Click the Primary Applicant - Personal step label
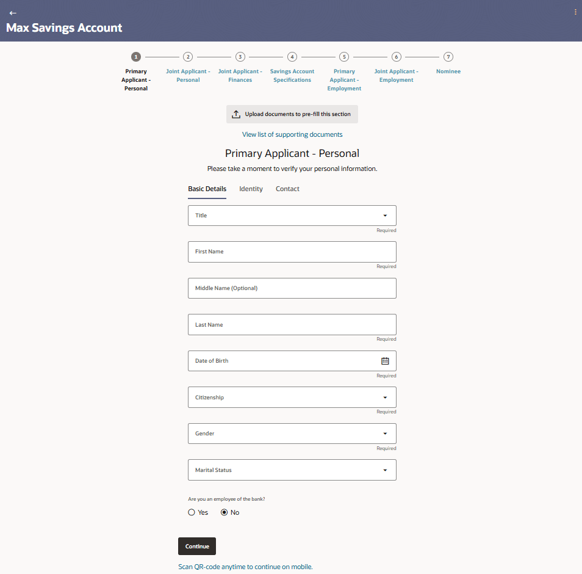The image size is (582, 574). 136,80
